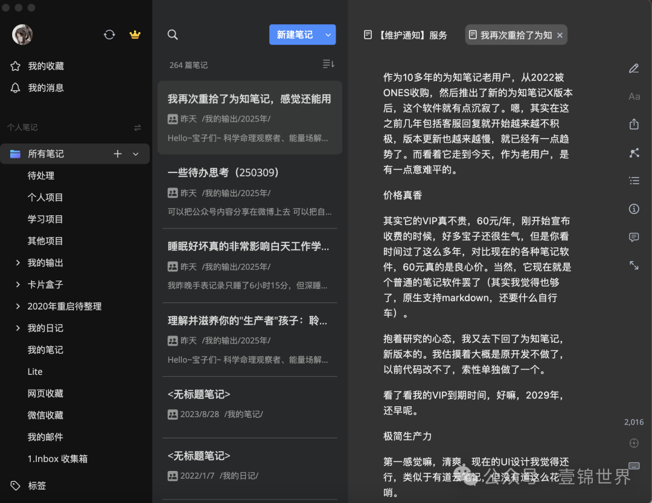Click the 极简生产力 heading in the note
This screenshot has width=652, height=503.
407,436
